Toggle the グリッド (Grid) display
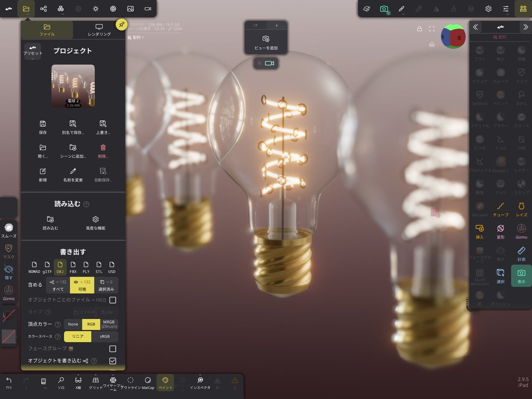The width and height of the screenshot is (532, 399). [95, 383]
